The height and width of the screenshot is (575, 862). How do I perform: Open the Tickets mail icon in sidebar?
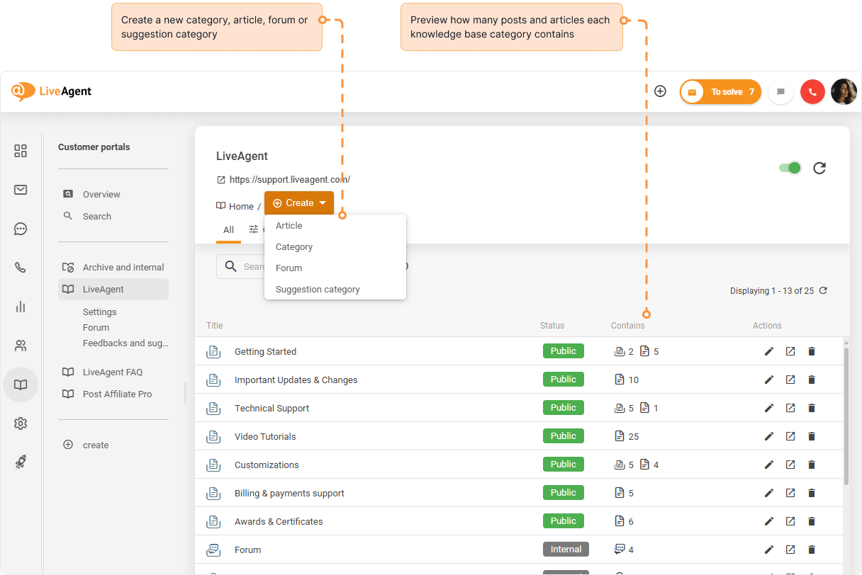click(21, 190)
